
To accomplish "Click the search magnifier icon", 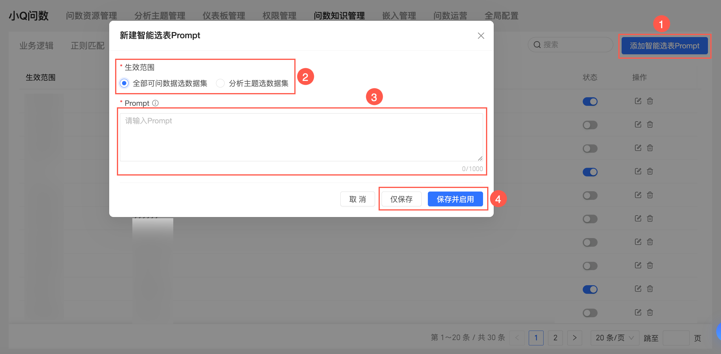I will pos(537,45).
